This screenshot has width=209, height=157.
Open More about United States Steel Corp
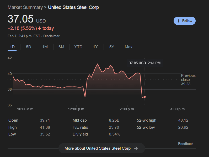click(x=101, y=148)
